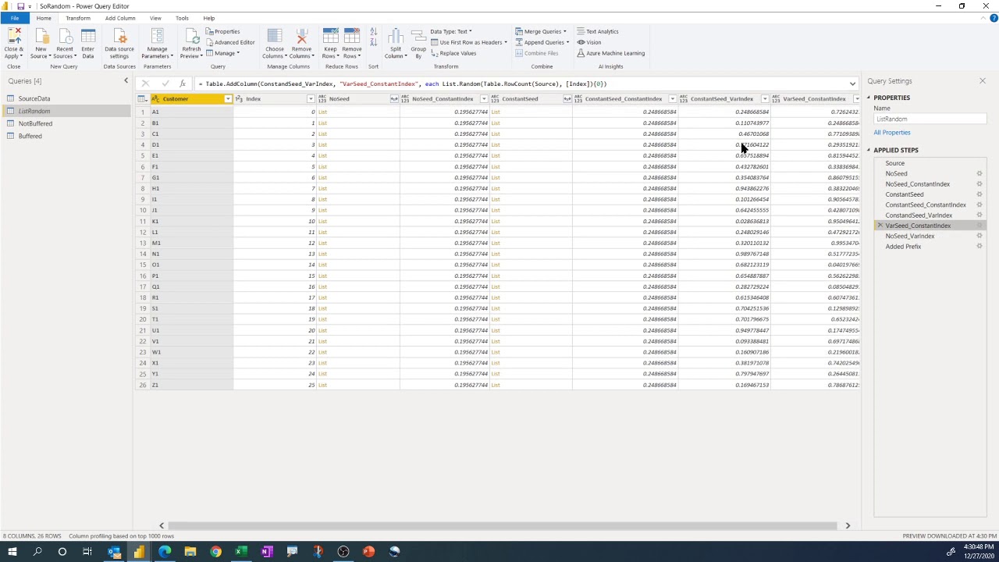Click the horizontal scrollbar of the data grid
The width and height of the screenshot is (999, 562).
coord(504,525)
